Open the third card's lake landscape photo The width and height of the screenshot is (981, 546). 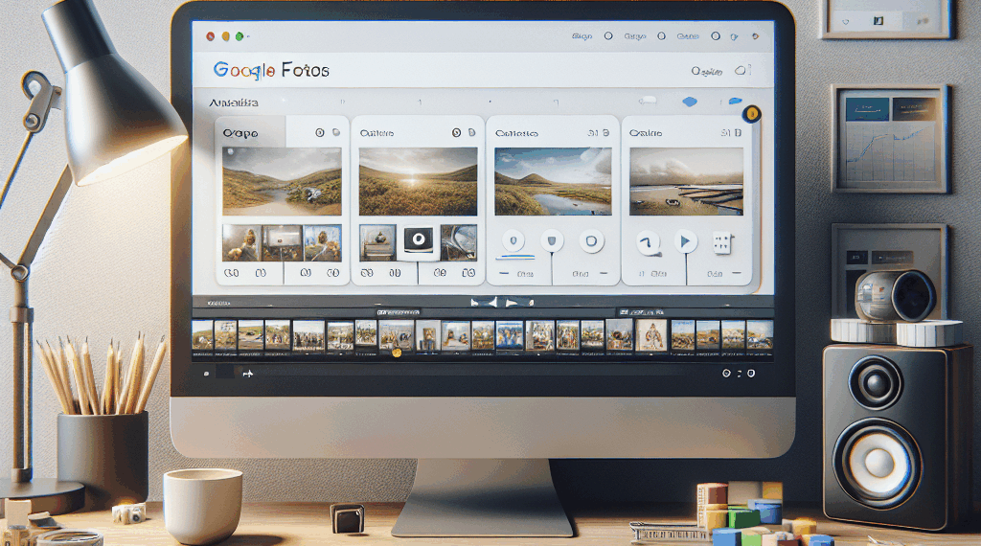click(553, 181)
